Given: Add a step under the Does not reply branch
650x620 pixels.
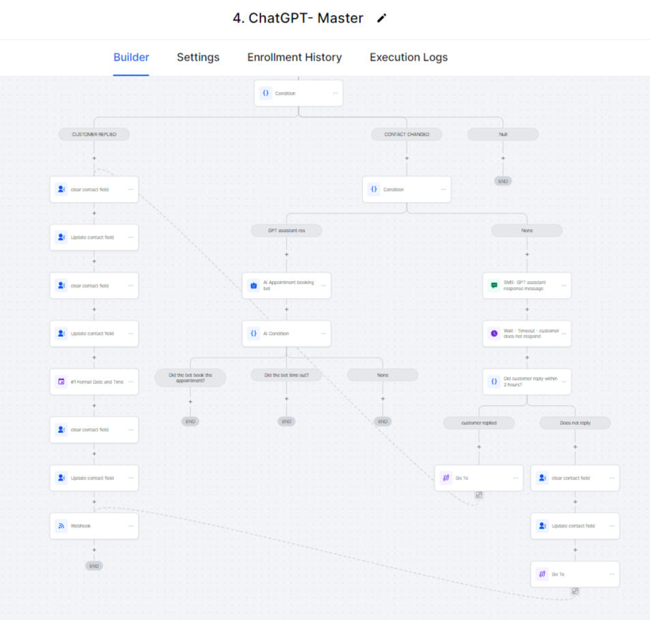Looking at the screenshot, I should point(575,447).
